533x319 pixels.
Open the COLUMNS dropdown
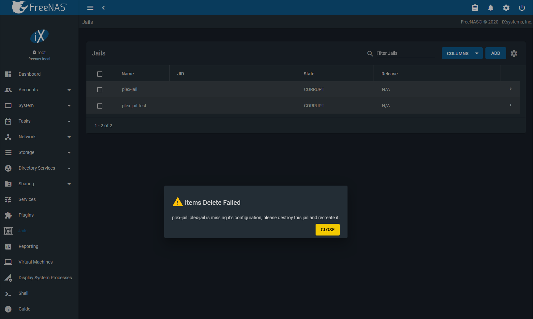[462, 53]
